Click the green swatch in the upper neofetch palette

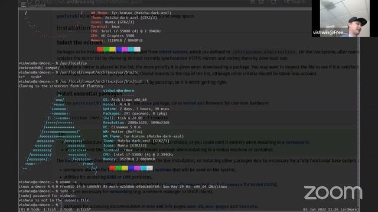point(106,49)
